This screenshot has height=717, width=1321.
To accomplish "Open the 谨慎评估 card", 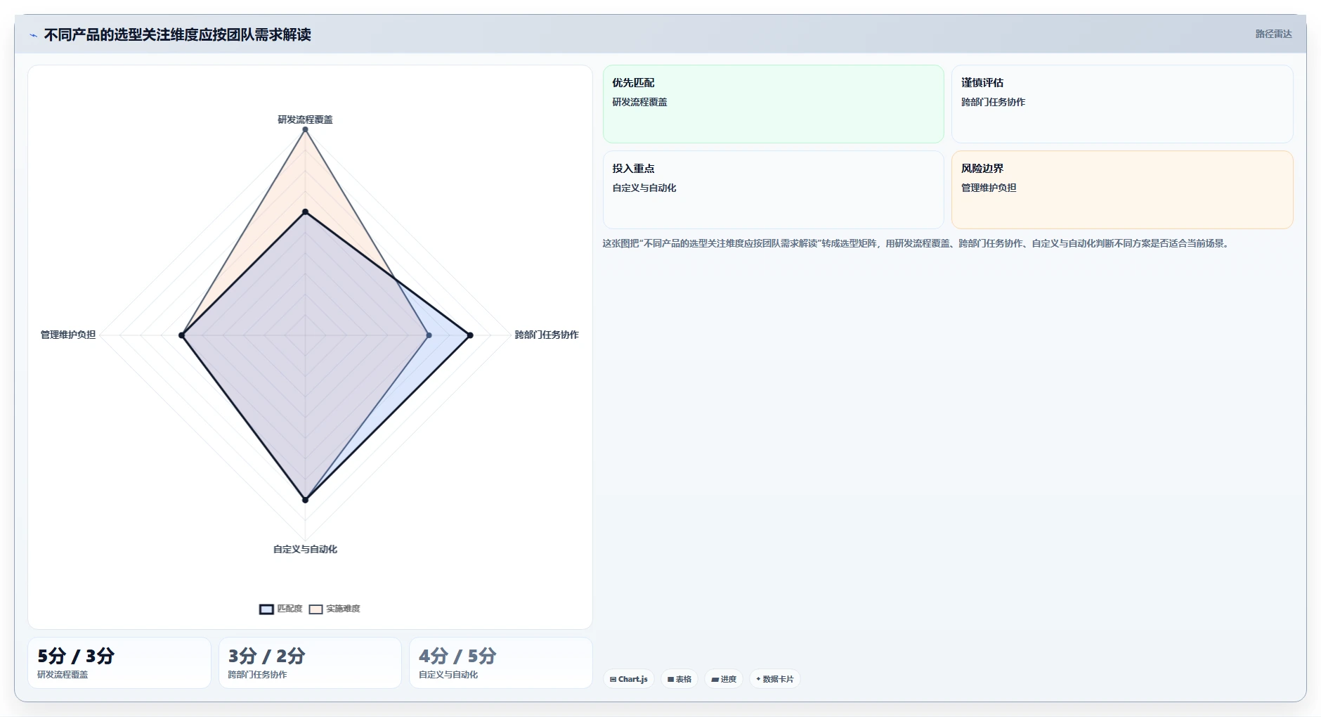I will [x=1122, y=104].
